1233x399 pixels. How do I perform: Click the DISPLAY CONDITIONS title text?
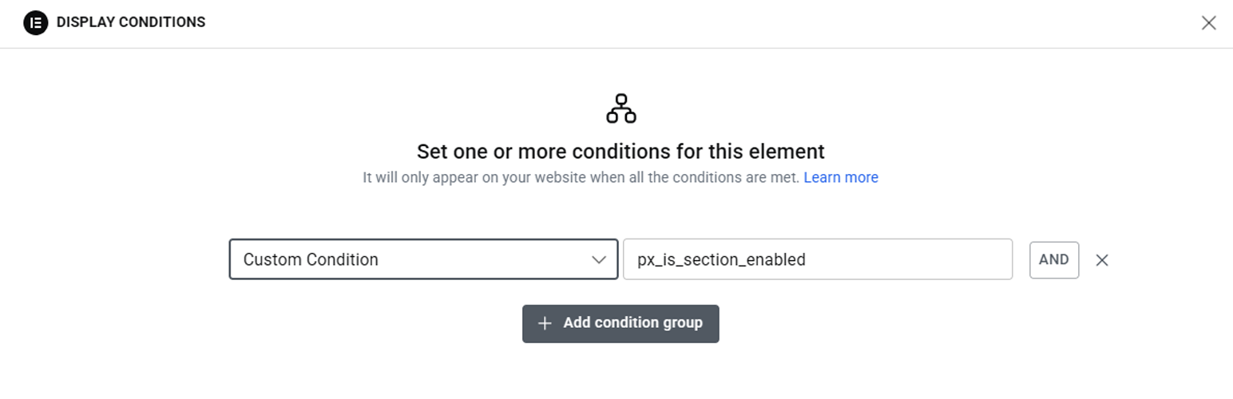point(131,22)
